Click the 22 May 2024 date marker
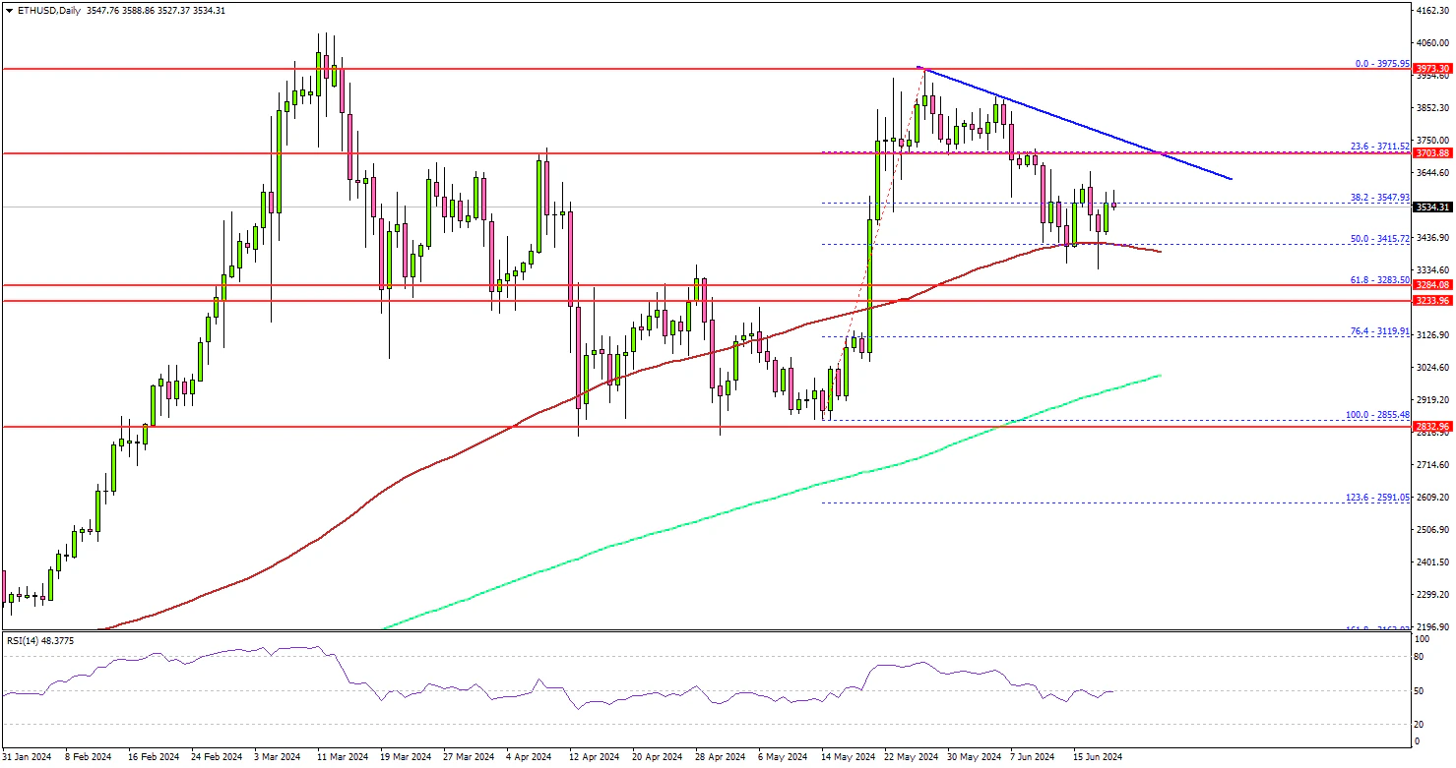Image resolution: width=1456 pixels, height=768 pixels. tap(911, 757)
